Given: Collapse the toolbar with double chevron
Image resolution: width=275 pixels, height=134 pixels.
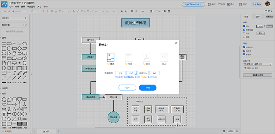Looking at the screenshot, I should click(x=272, y=11).
